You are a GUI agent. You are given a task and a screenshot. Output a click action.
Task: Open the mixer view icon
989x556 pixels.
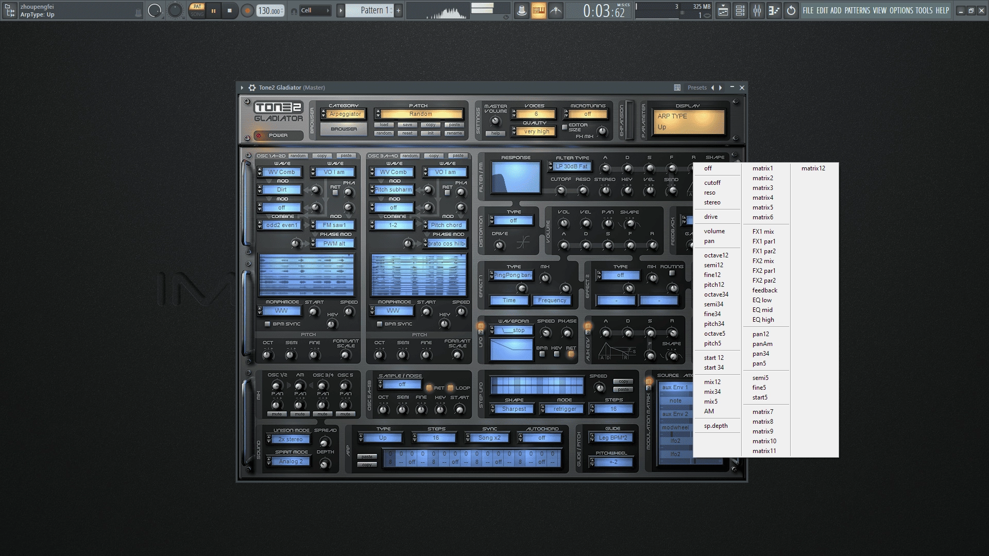click(757, 10)
